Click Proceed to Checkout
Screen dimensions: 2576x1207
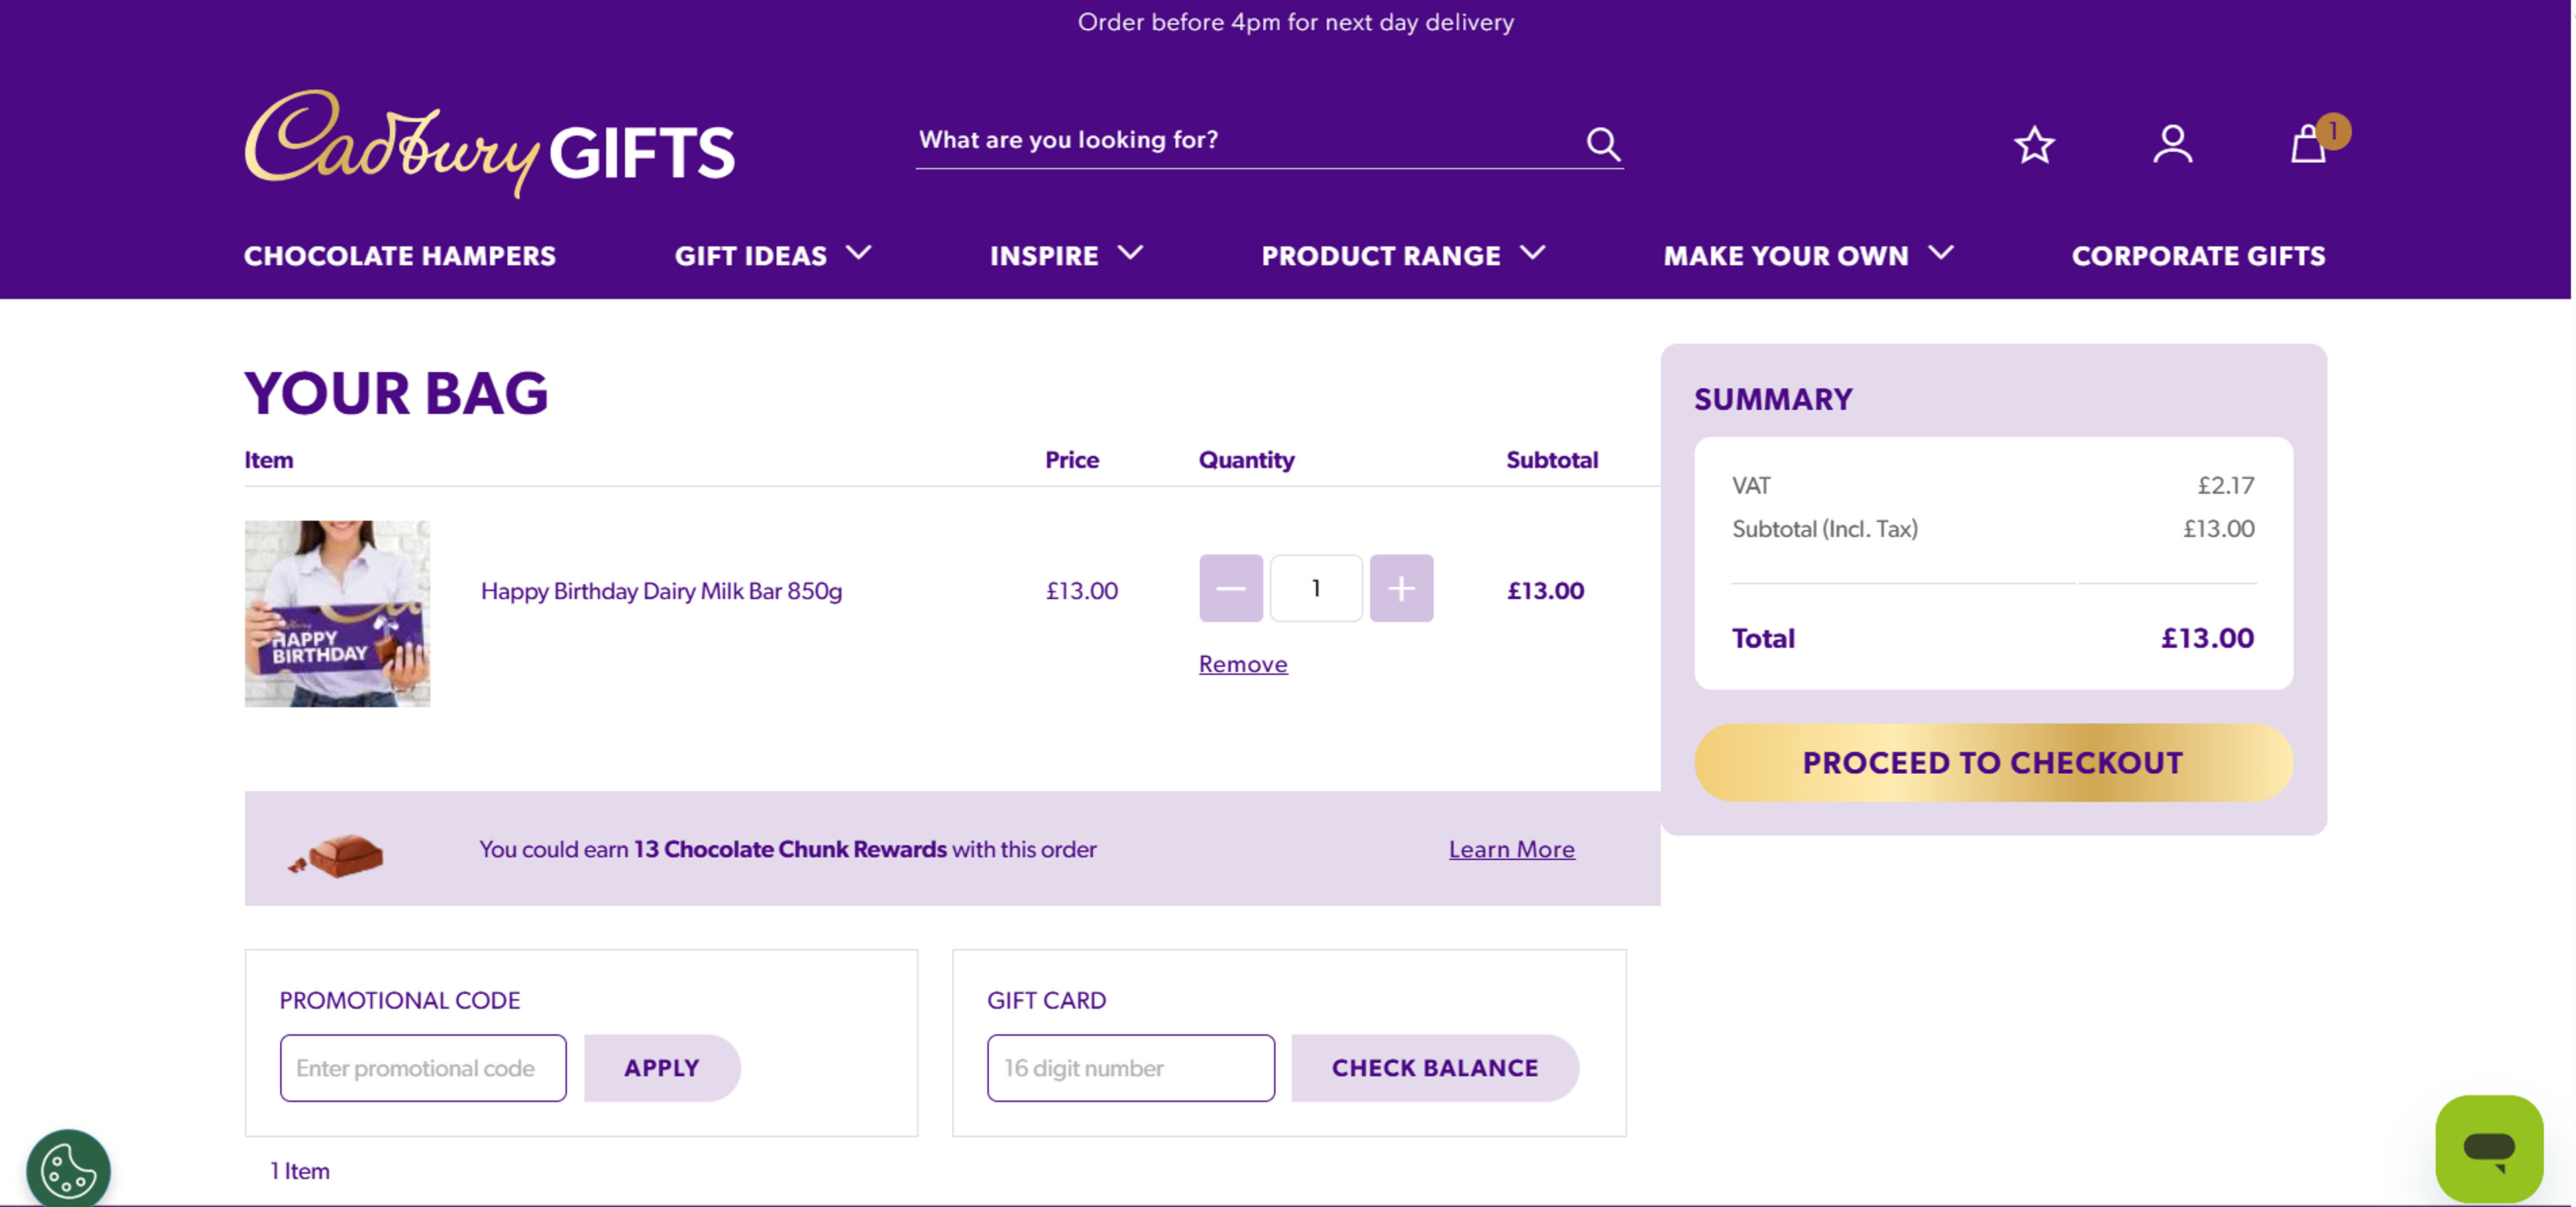pos(1993,762)
